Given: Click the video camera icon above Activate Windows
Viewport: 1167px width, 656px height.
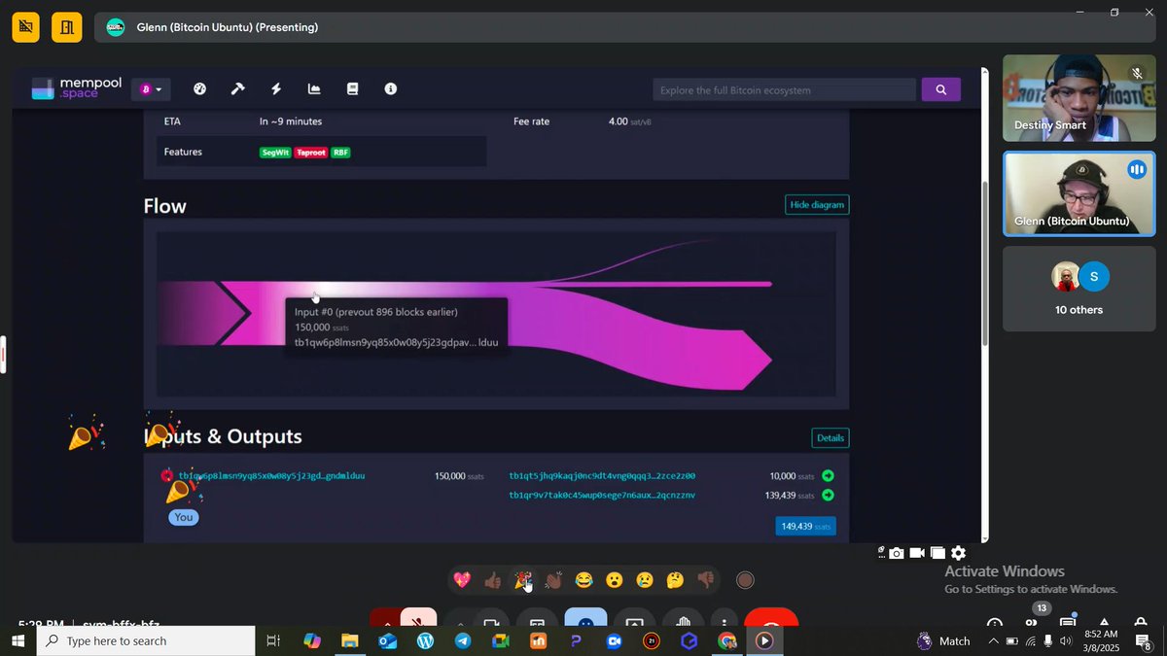Looking at the screenshot, I should point(917,553).
